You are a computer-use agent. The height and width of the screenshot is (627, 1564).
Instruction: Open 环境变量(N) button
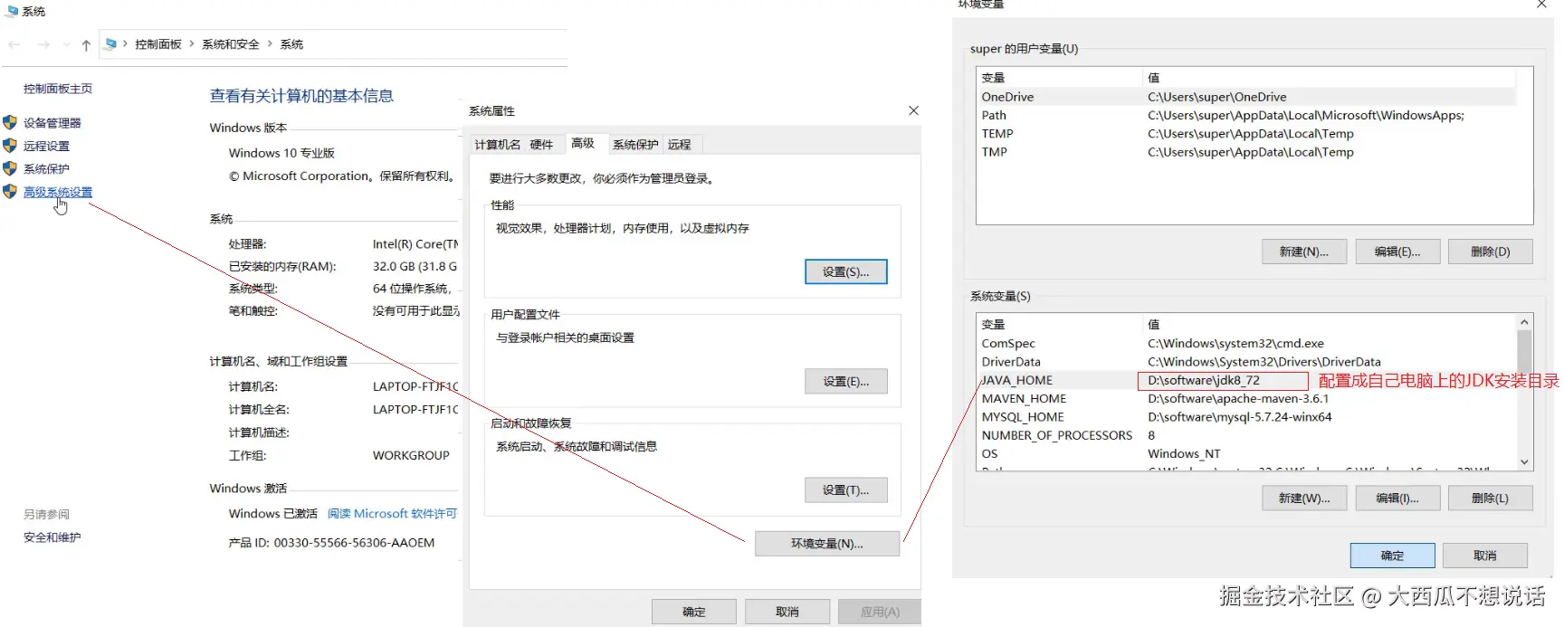tap(827, 544)
